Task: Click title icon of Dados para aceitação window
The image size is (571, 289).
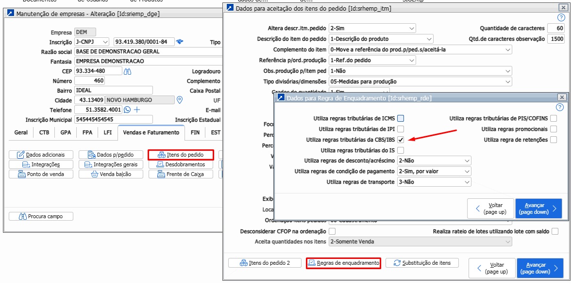Action: click(230, 8)
